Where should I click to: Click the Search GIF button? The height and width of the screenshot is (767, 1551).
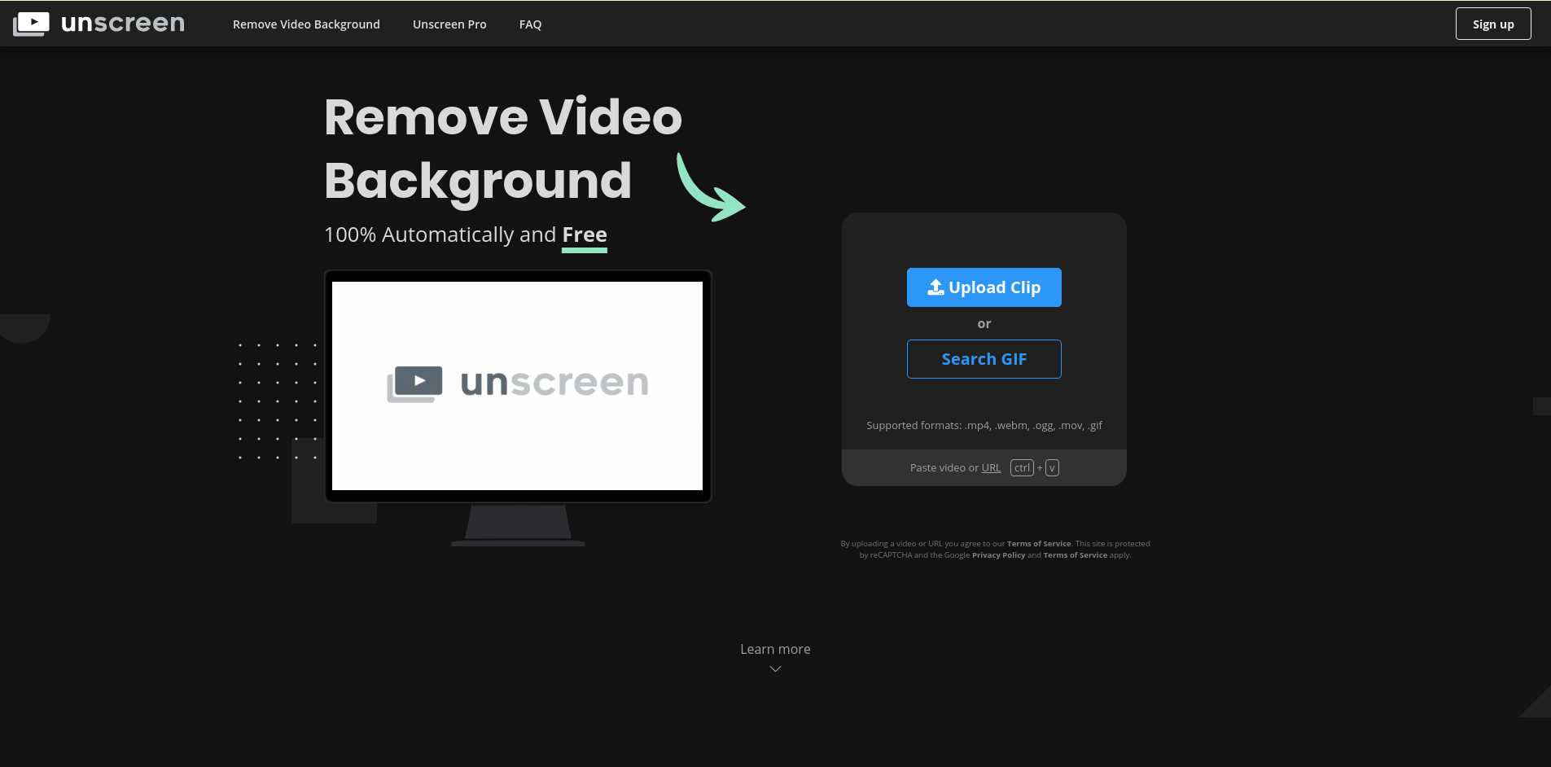point(984,359)
